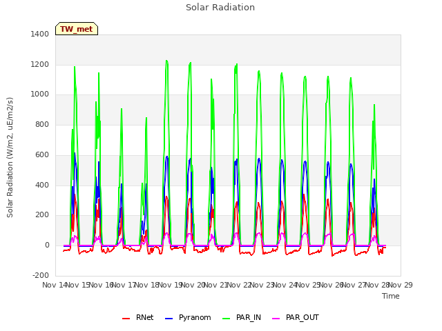Image resolution: width=442 pixels, height=331 pixels.
Task: Click the vertical Solar Radiation axis label
Action: point(10,157)
